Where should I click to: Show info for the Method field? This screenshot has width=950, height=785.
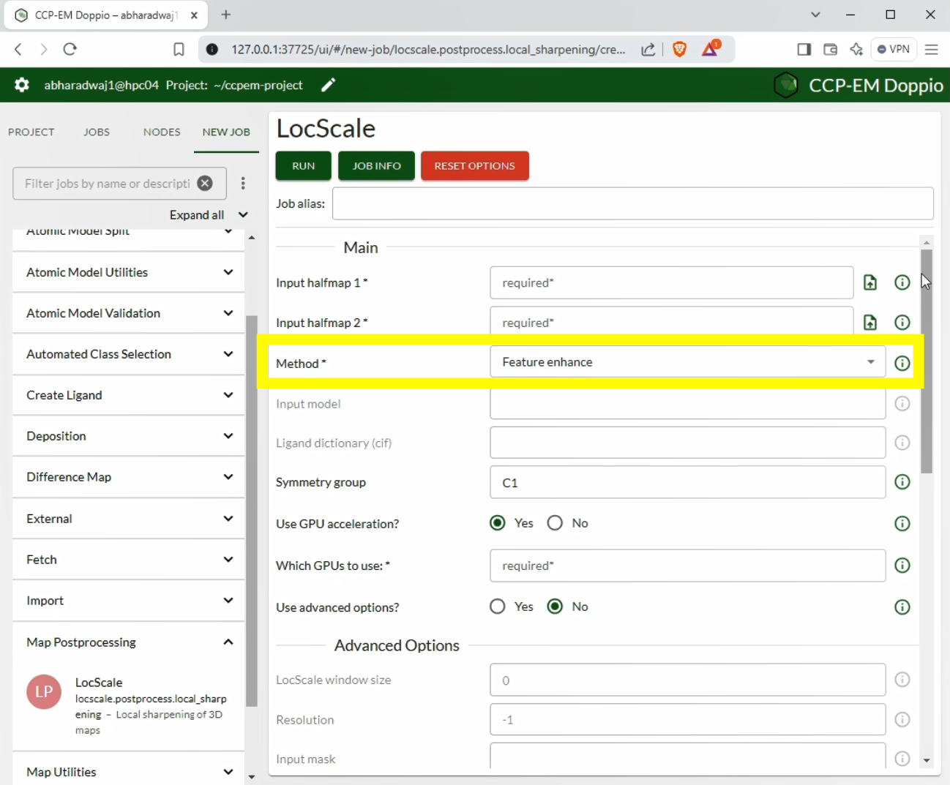(902, 363)
